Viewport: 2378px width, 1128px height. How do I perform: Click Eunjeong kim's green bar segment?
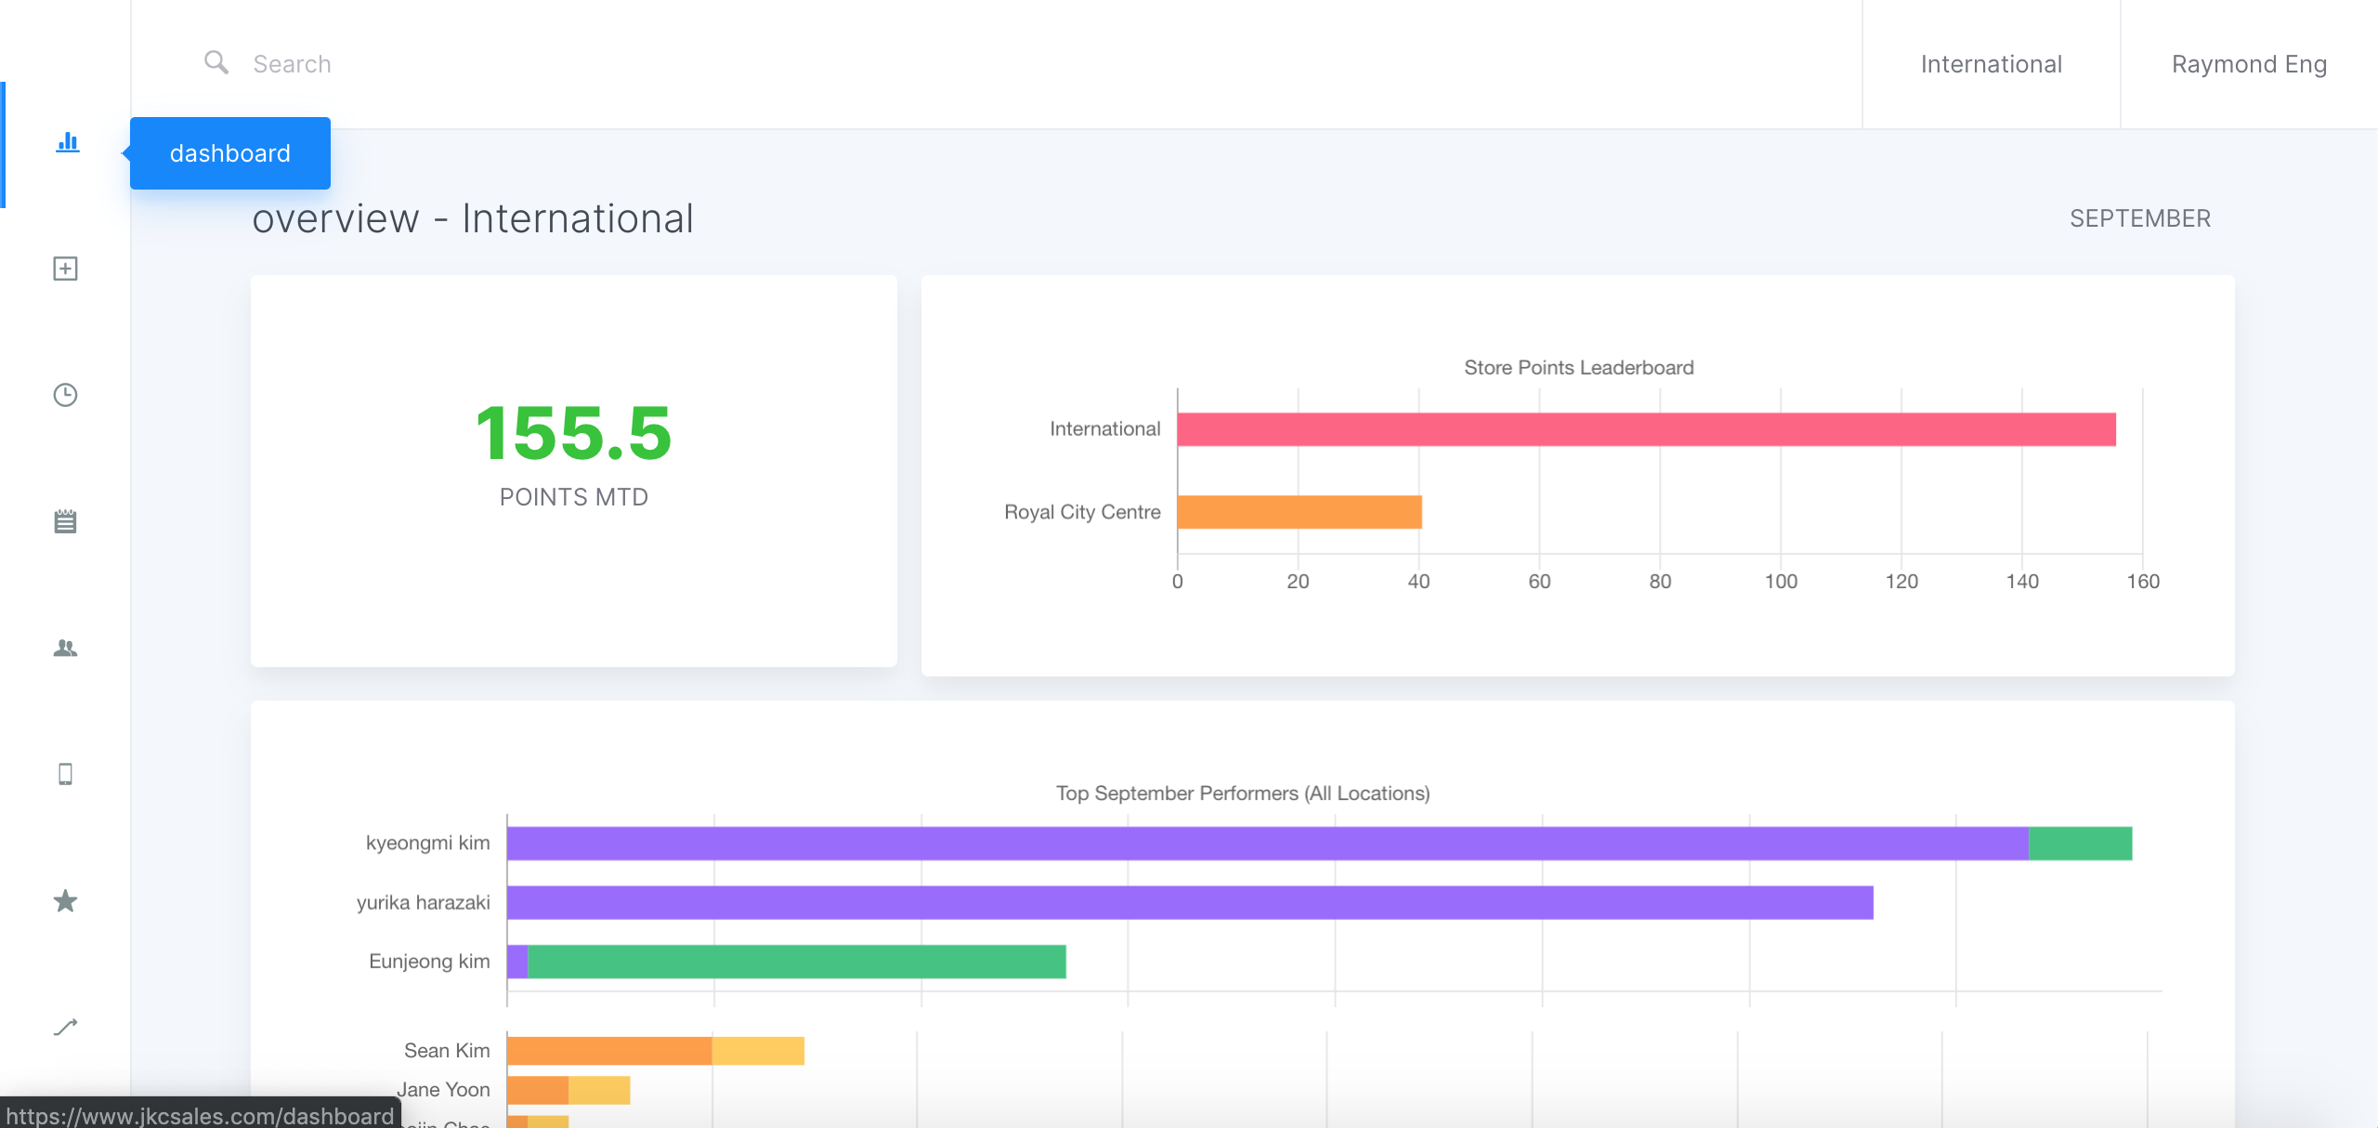tap(797, 962)
